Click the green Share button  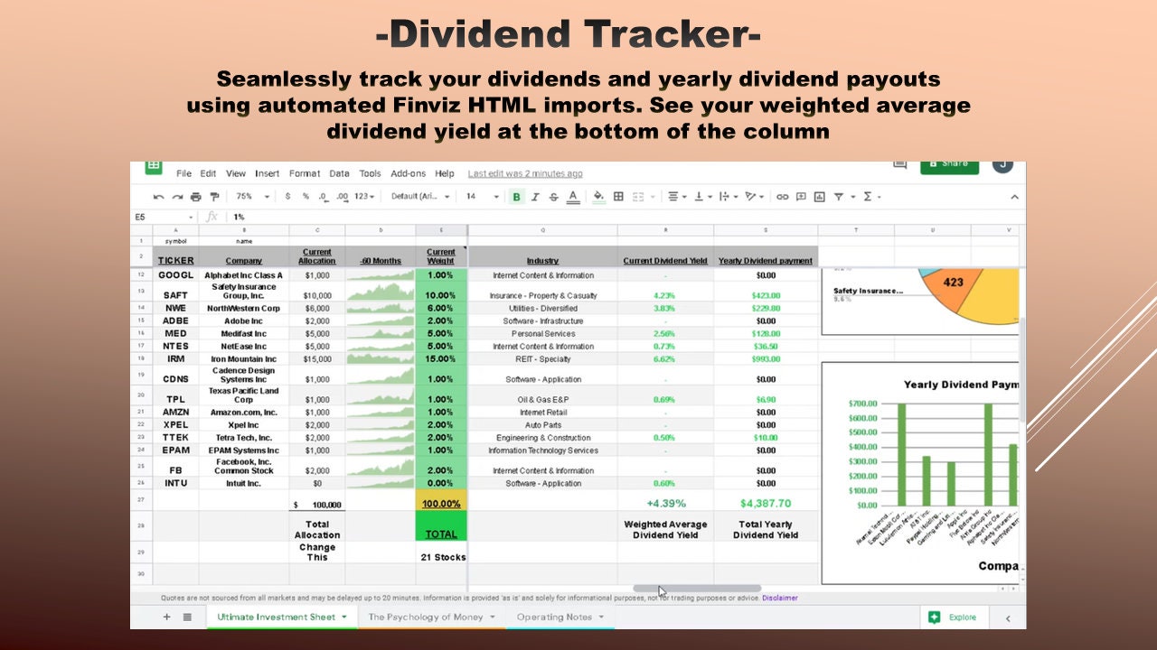pyautogui.click(x=949, y=166)
